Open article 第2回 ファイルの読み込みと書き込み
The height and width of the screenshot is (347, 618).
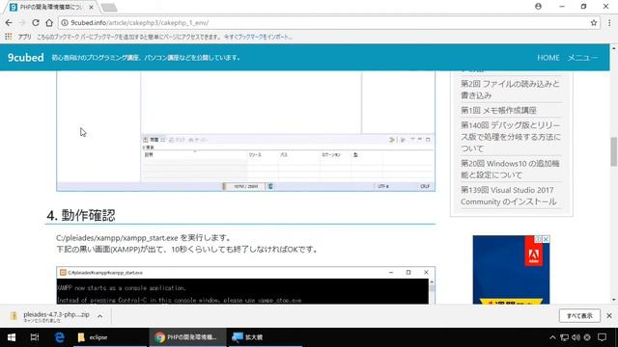[510, 90]
